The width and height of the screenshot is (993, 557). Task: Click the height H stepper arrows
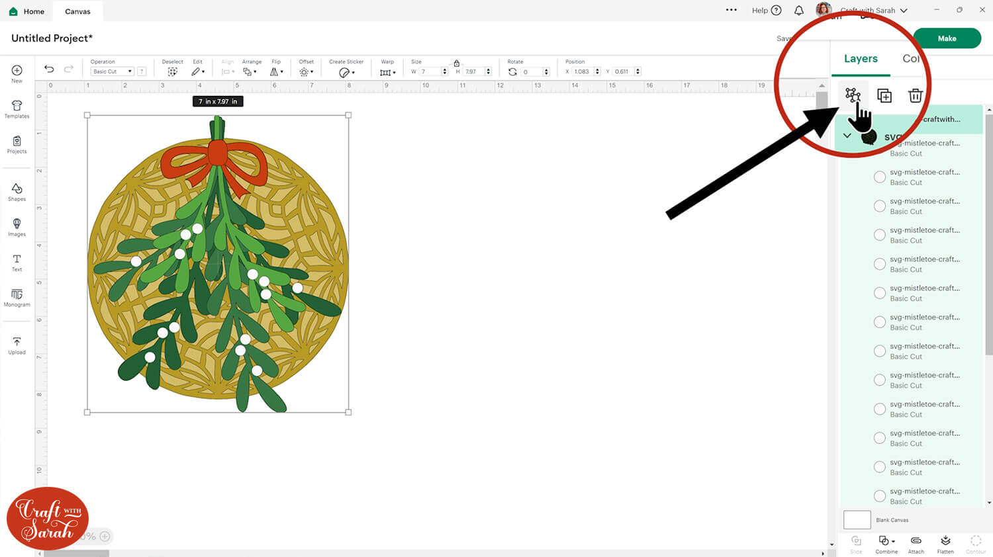click(489, 71)
